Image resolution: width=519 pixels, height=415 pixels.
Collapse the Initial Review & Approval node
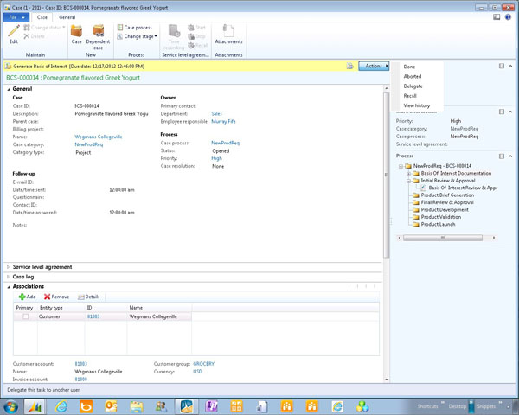coord(407,180)
